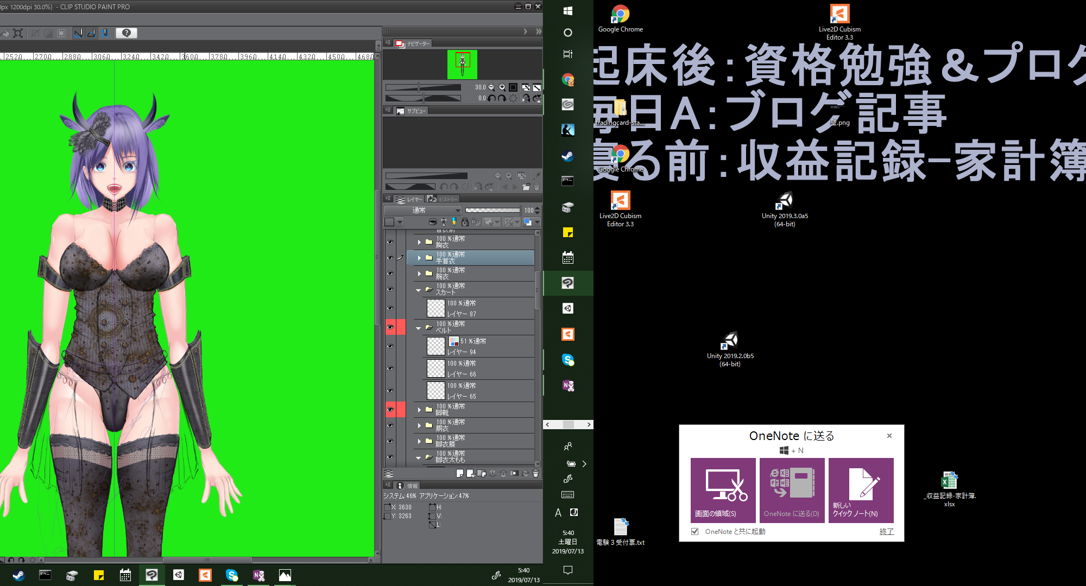Open the 収益記録-家計簿.xlsx desktop file
The width and height of the screenshot is (1086, 586).
pos(949,489)
